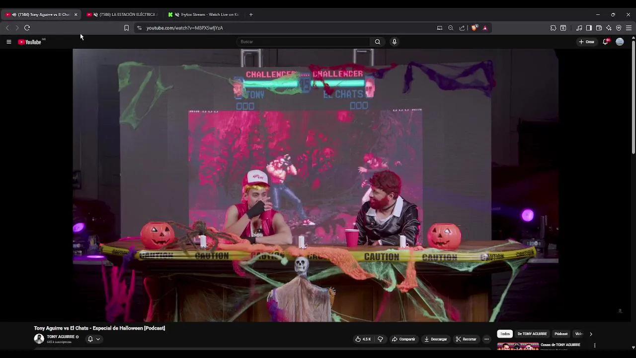This screenshot has height=358, width=636.
Task: Open the browser main menu
Action: tap(629, 28)
